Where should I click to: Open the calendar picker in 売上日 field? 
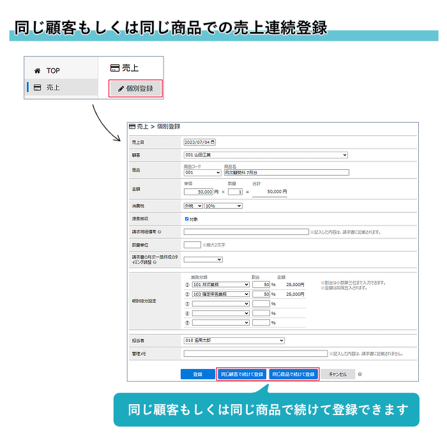[x=213, y=142]
